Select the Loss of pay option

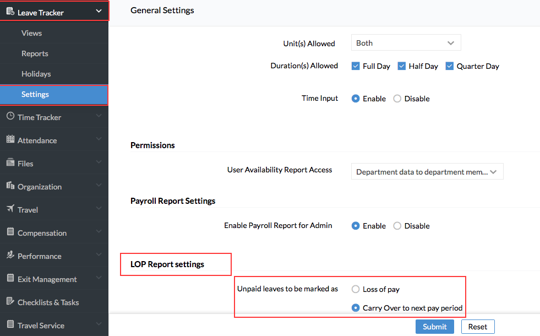[x=356, y=289]
